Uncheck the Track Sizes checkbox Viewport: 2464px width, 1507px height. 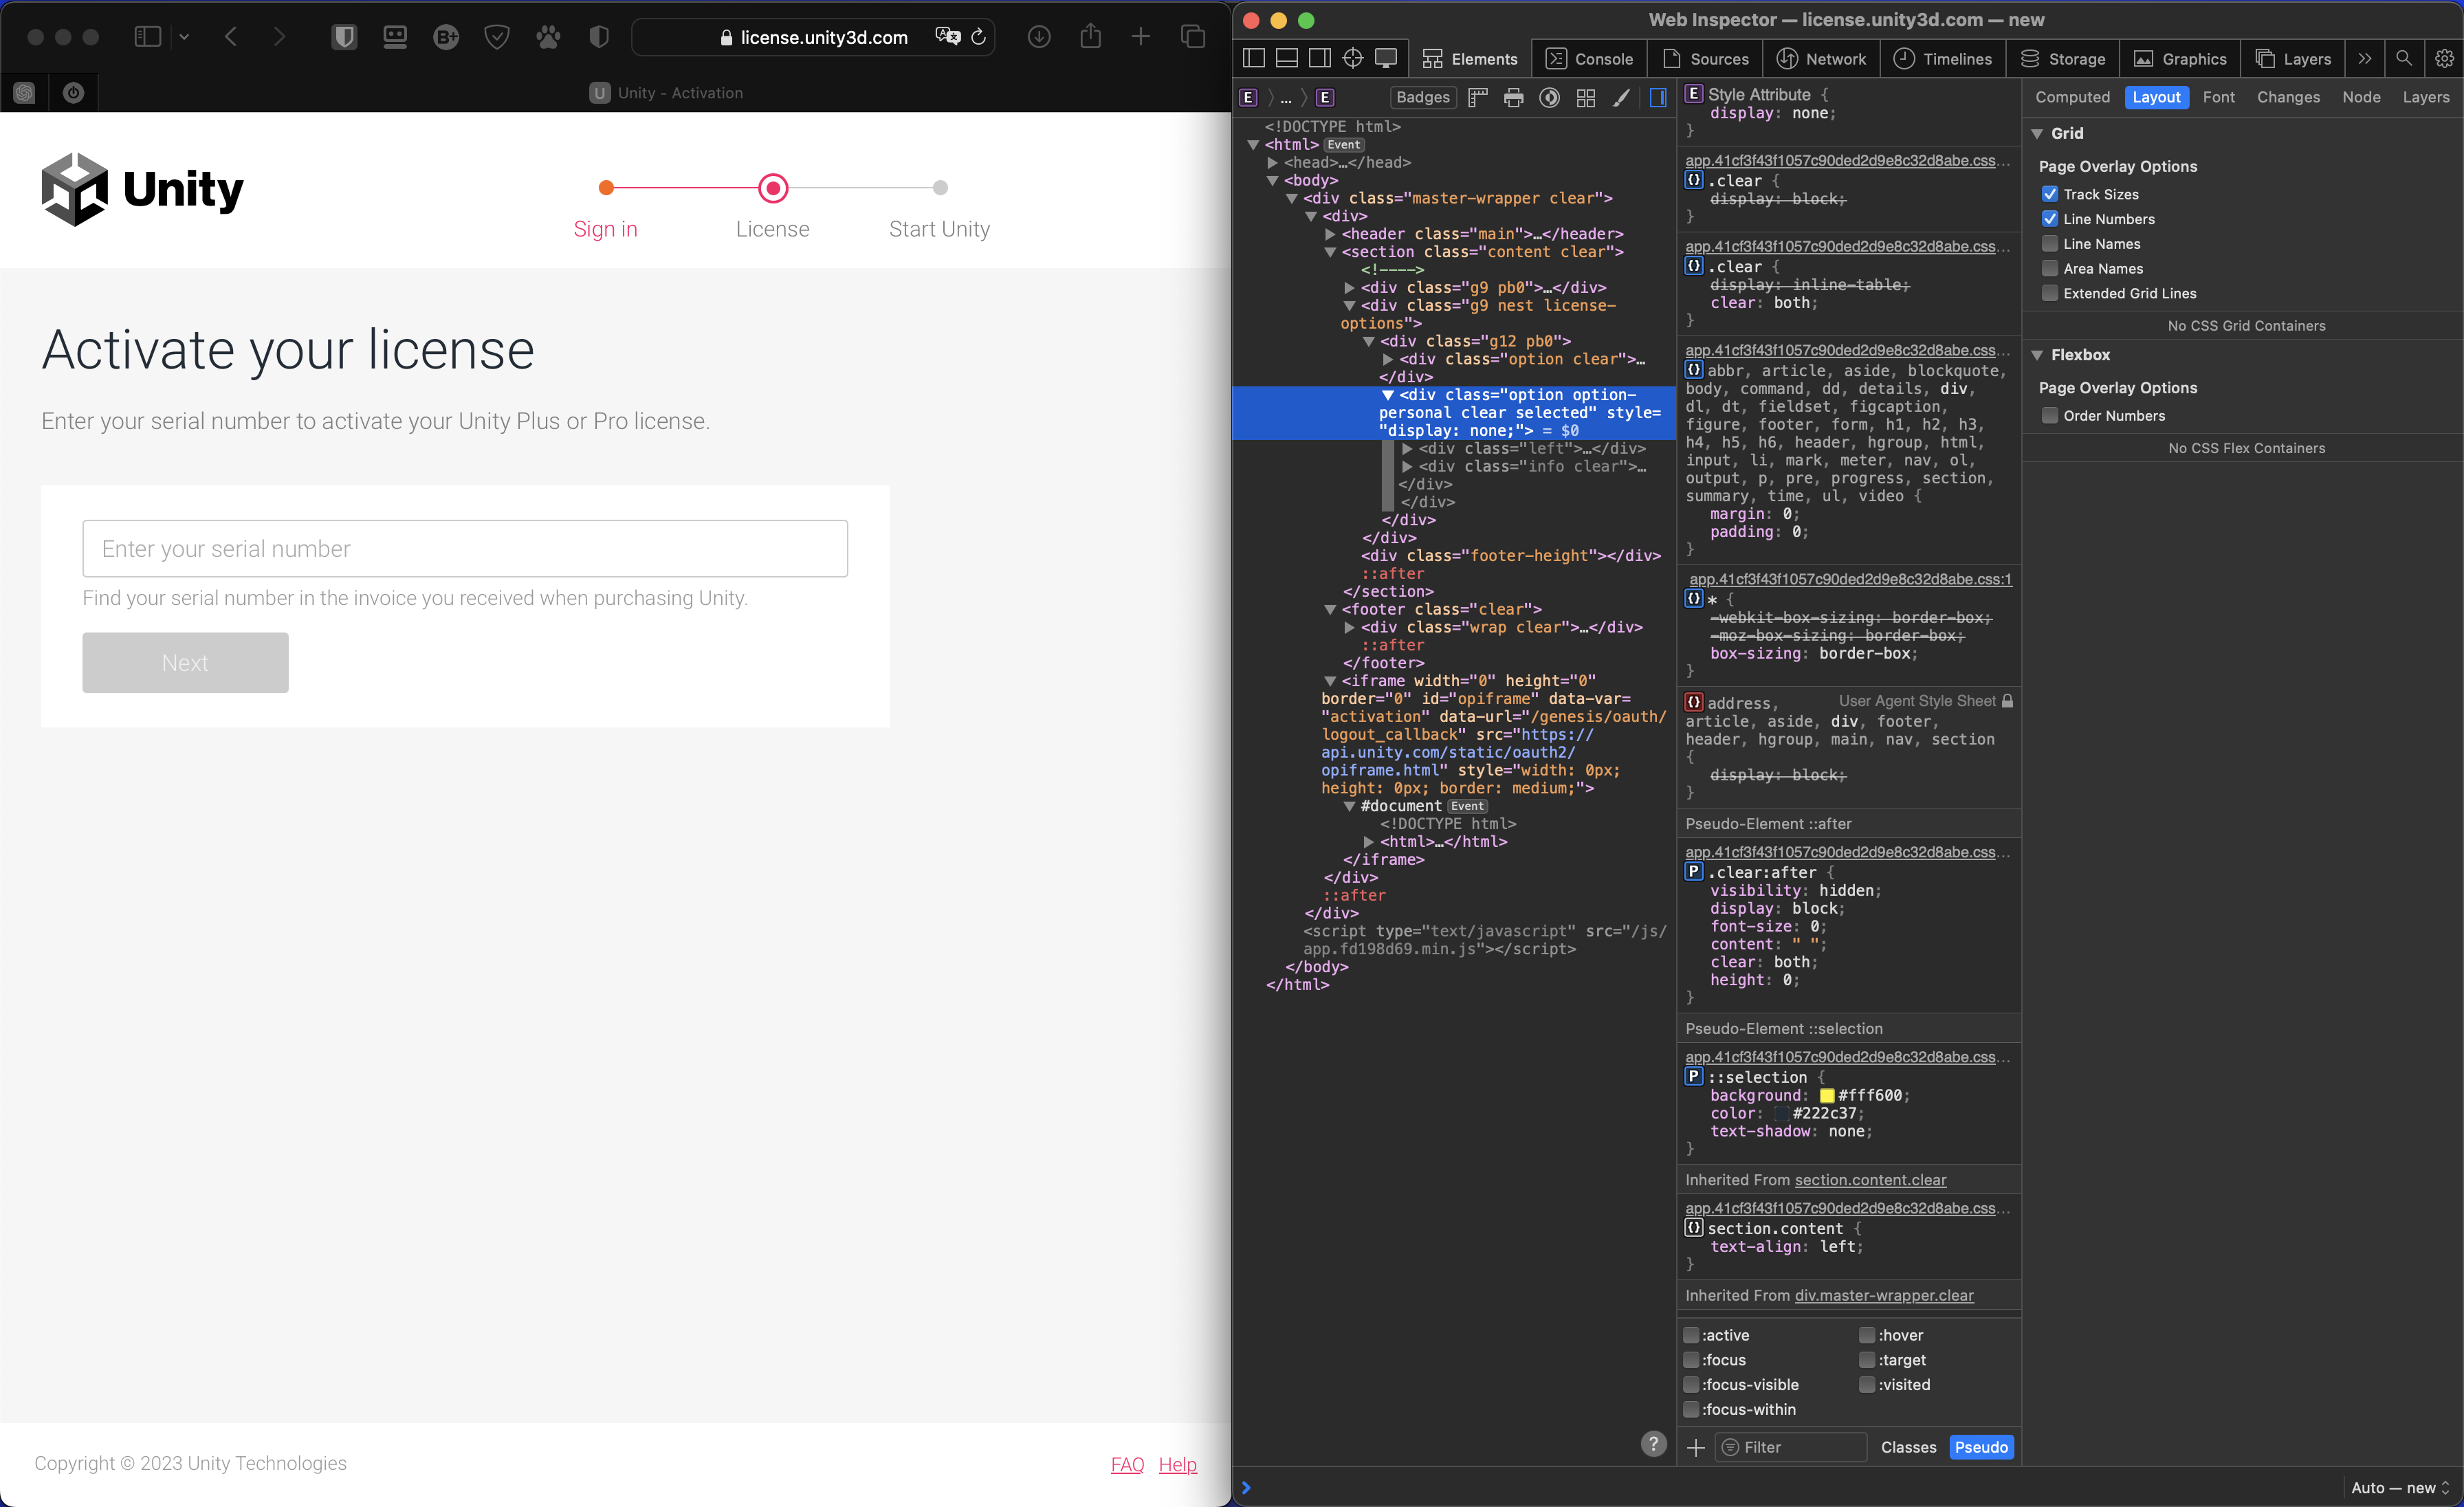tap(2051, 193)
